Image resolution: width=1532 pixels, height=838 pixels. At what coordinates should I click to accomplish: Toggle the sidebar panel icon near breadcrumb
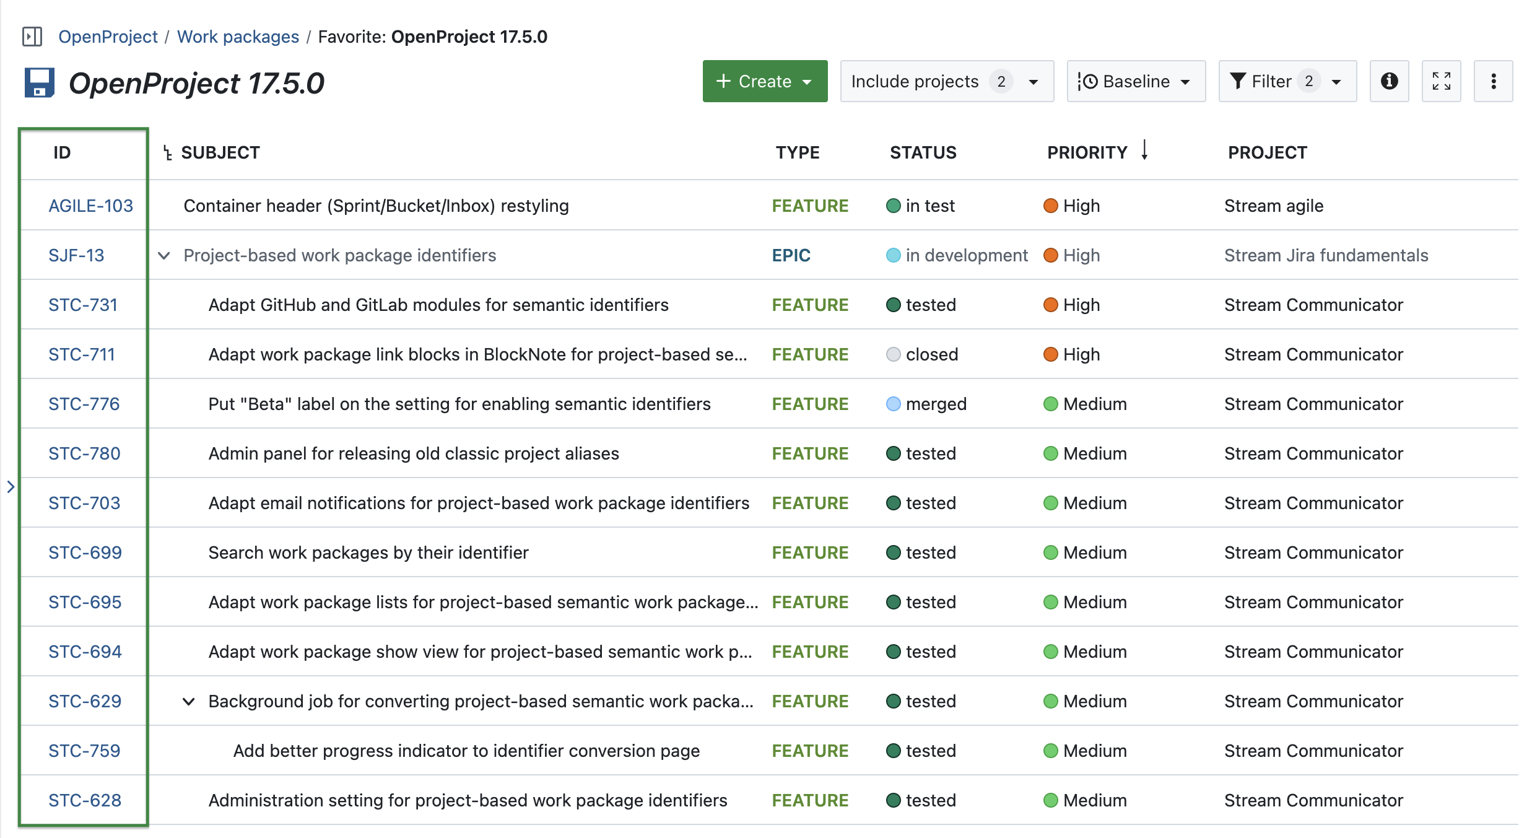click(32, 37)
